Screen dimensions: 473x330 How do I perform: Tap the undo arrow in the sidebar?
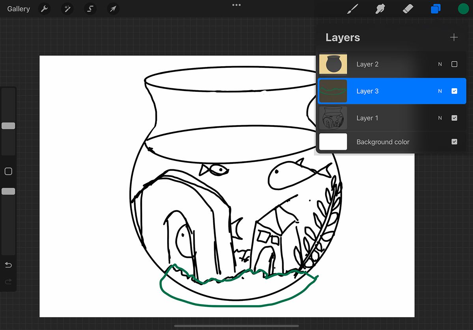point(8,265)
